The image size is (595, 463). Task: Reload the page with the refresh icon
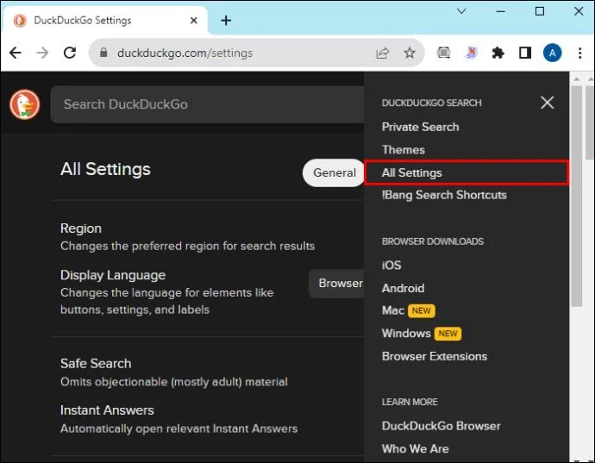(x=70, y=53)
